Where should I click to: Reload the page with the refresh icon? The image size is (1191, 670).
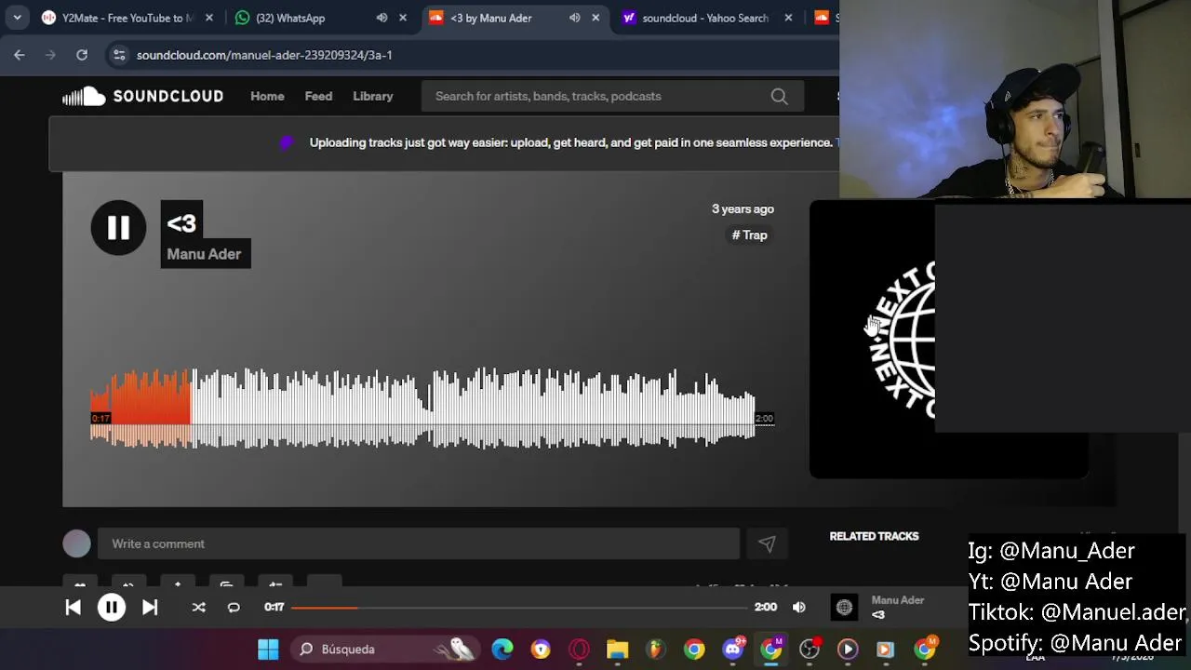coord(82,55)
